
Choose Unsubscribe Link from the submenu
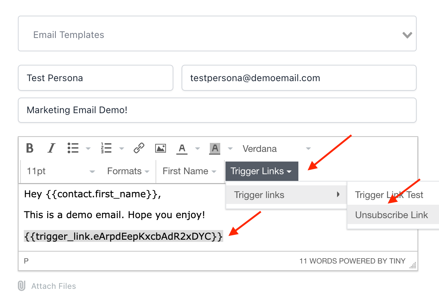(391, 215)
